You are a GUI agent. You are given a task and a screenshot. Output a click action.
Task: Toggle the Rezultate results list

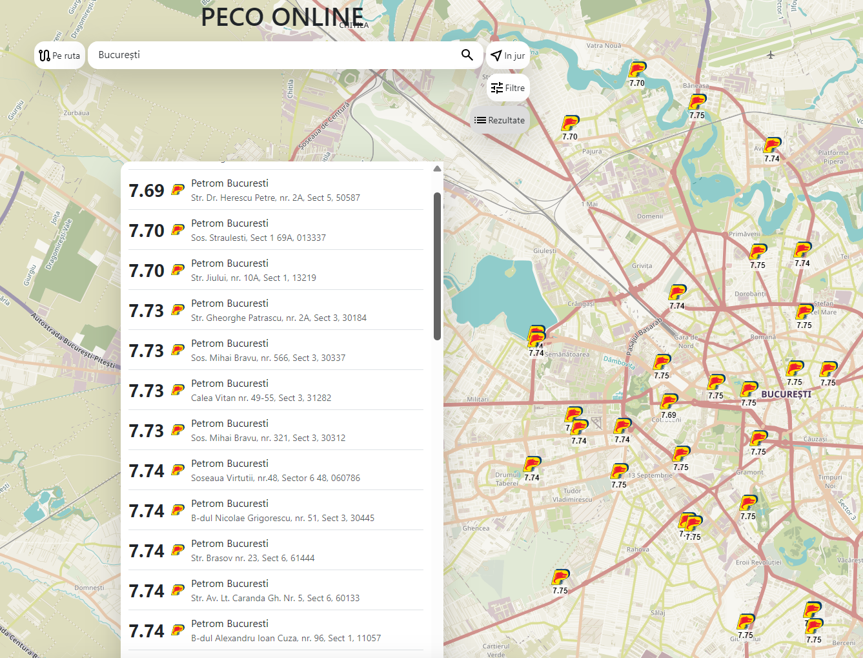tap(500, 120)
